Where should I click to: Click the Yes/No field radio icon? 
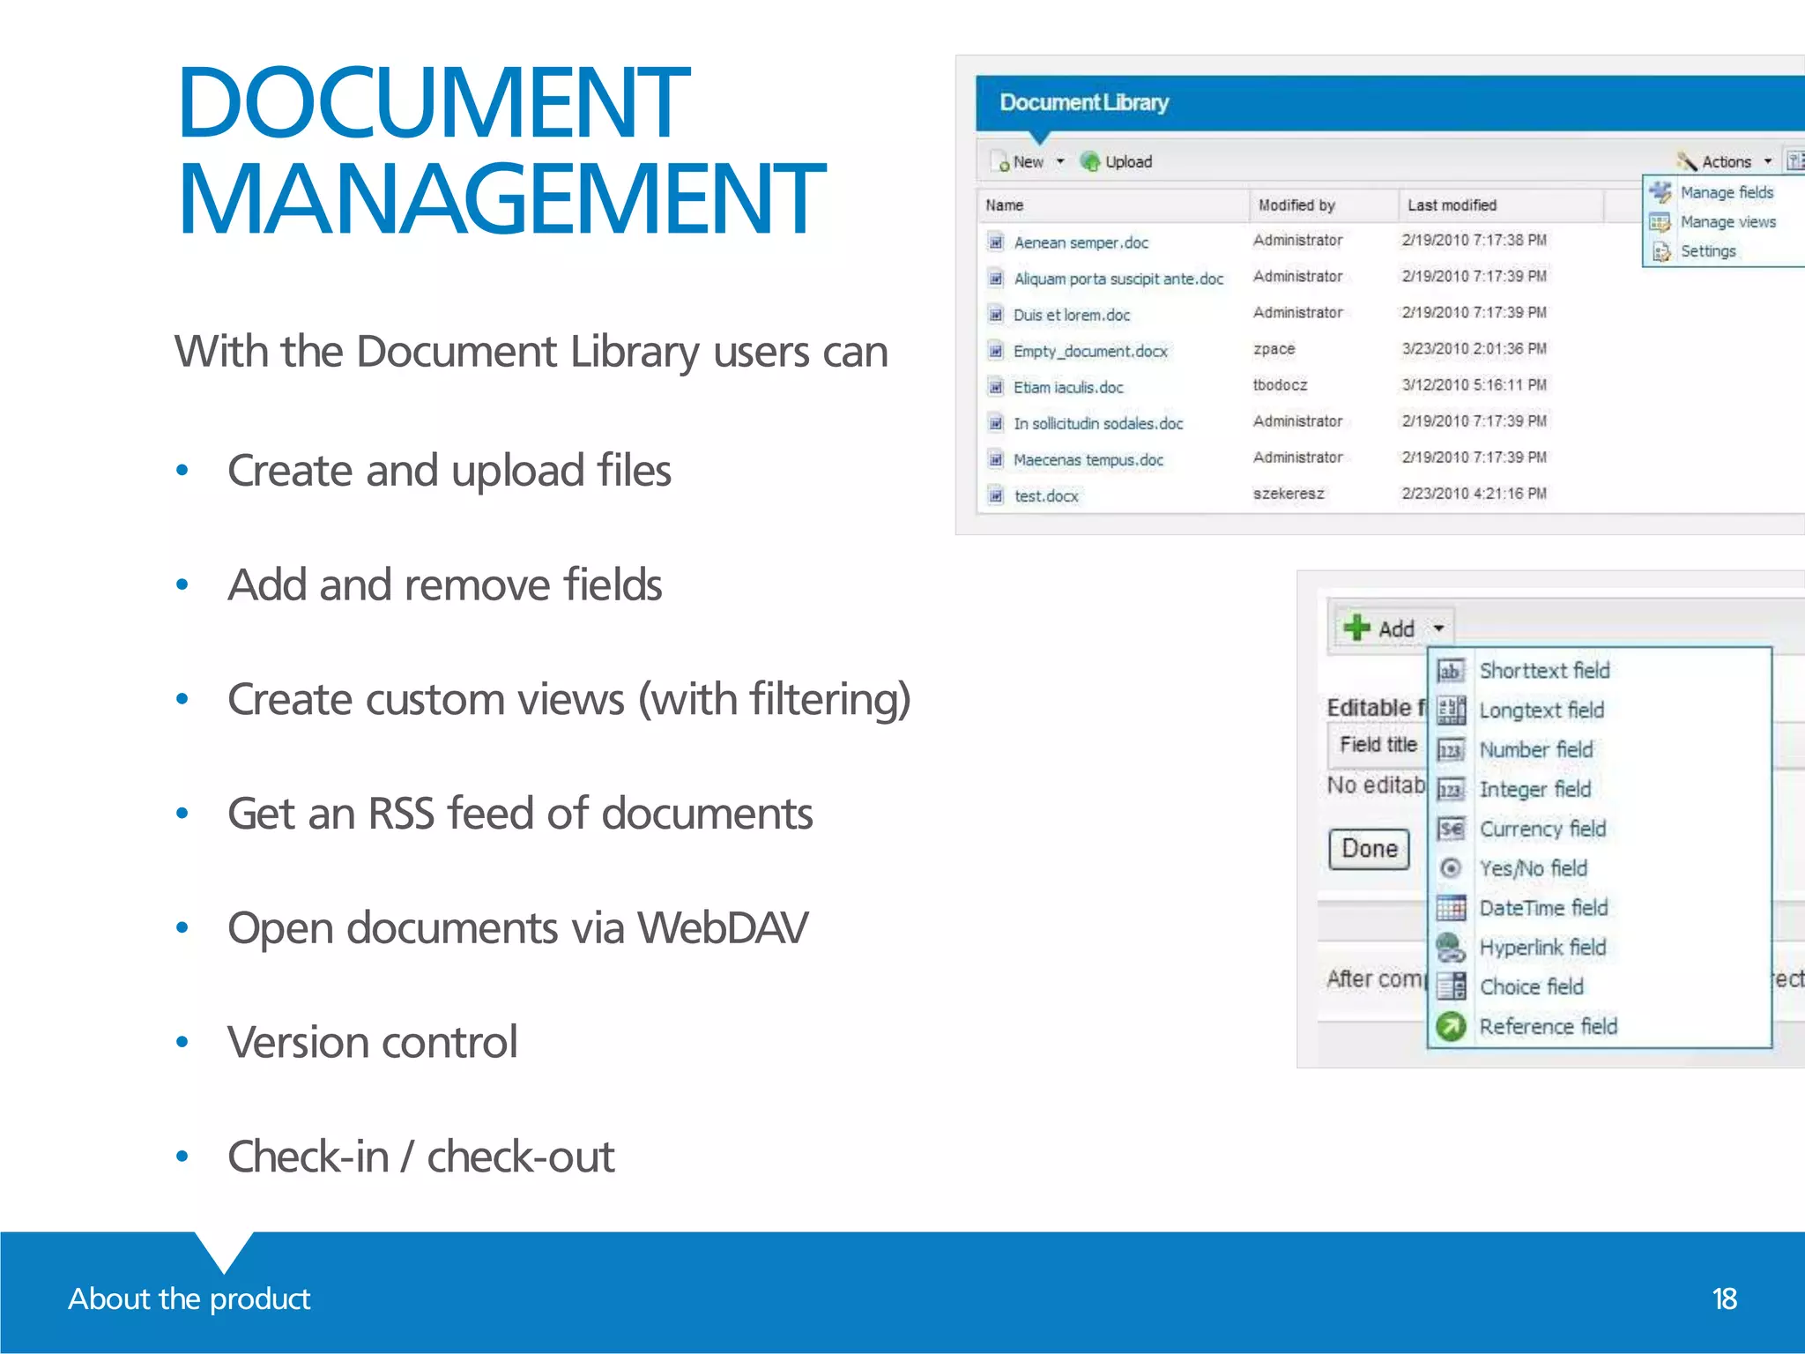coord(1451,868)
